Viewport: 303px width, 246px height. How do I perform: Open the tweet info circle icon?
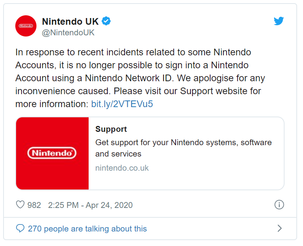(x=279, y=205)
